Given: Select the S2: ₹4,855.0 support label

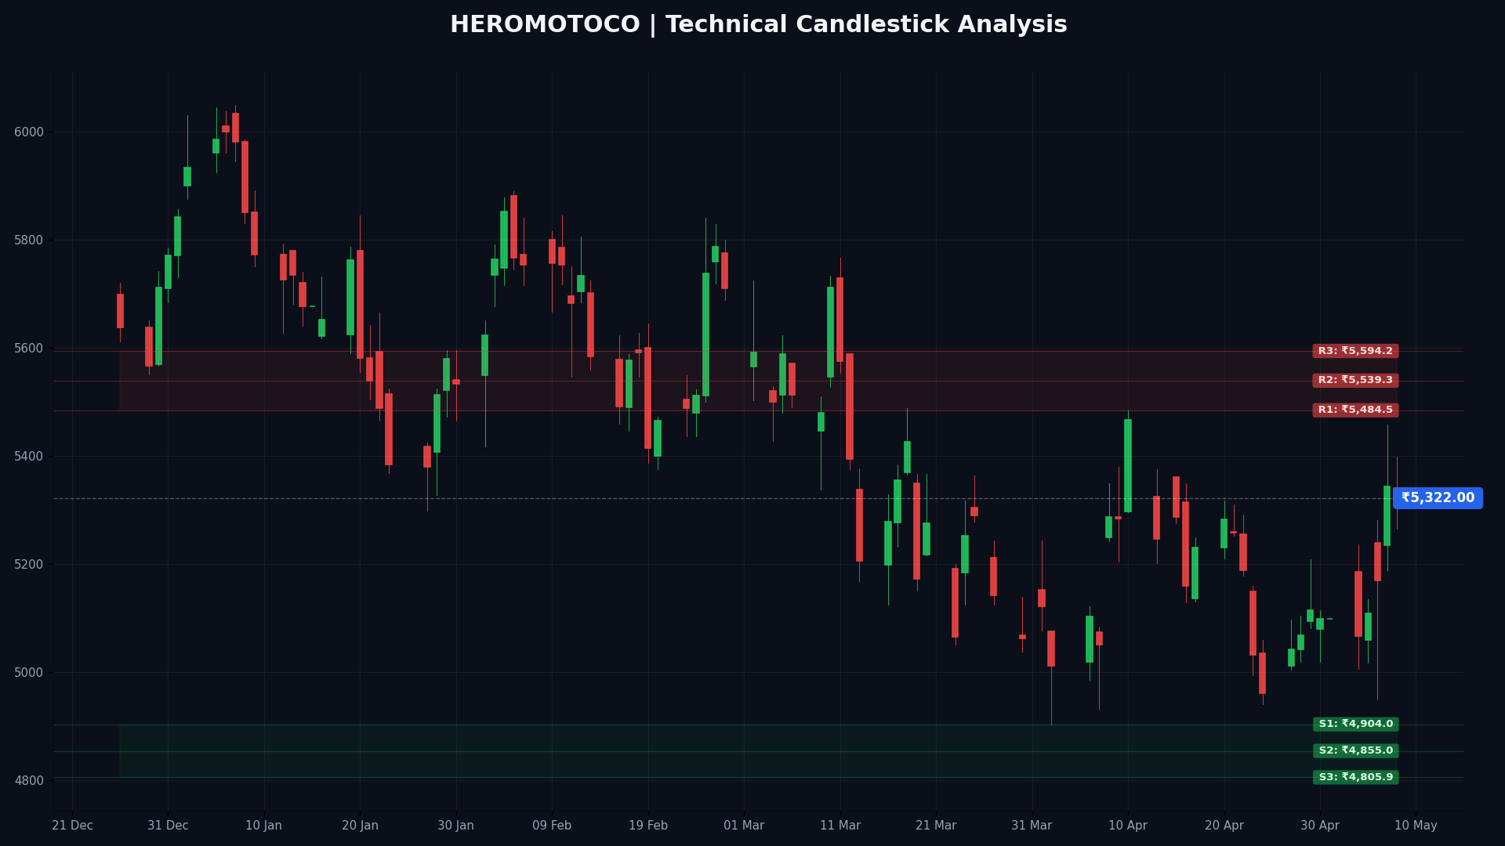Looking at the screenshot, I should coord(1355,751).
